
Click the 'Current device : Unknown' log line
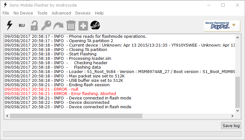(120, 45)
